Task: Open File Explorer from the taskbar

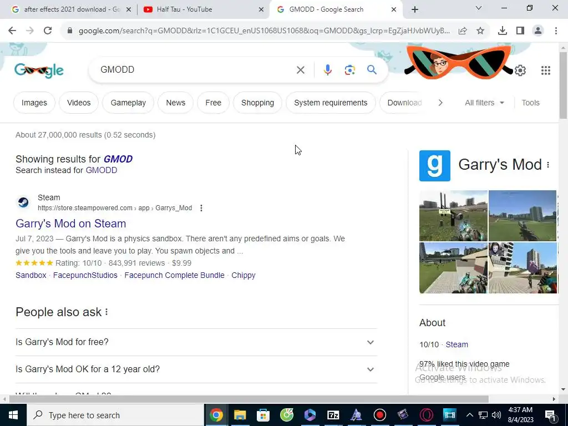Action: [x=240, y=415]
